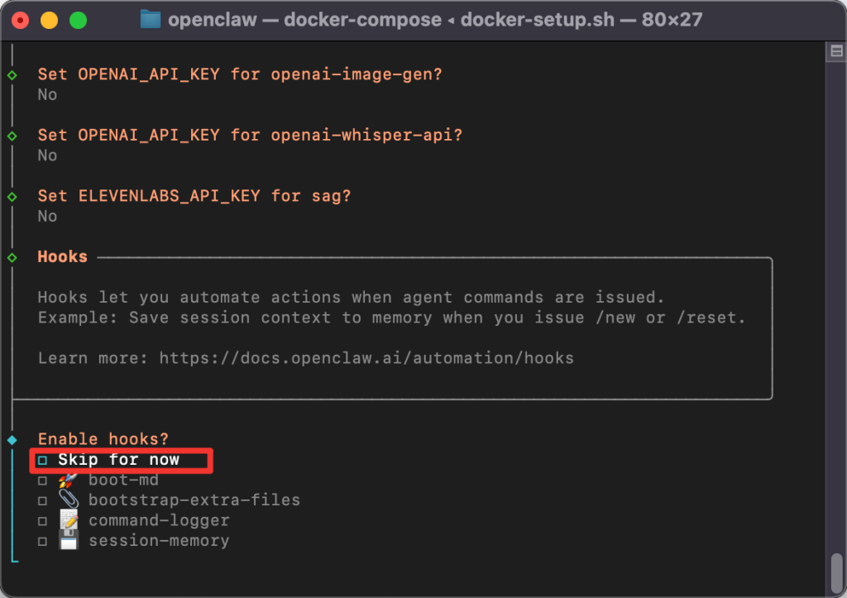847x598 pixels.
Task: Click the green diamond beside the Hooks heading
Action: 12,256
